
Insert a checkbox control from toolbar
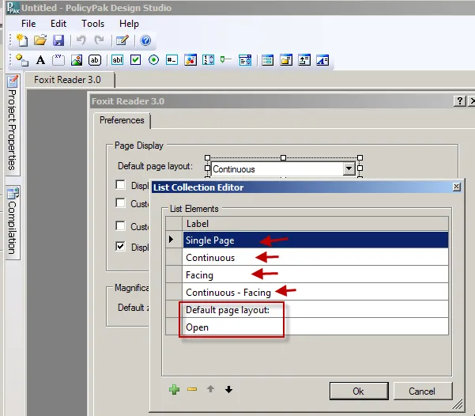[135, 60]
